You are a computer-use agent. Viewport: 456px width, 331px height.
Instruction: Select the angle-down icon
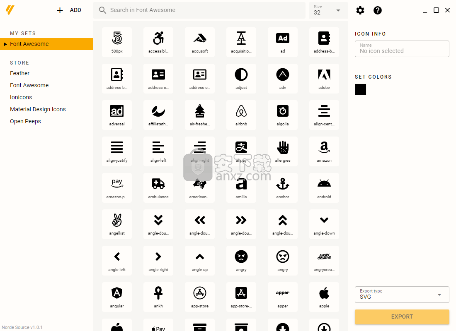click(324, 224)
